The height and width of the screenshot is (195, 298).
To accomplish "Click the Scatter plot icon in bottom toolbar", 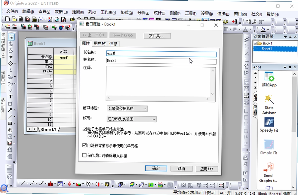I will point(32,183).
